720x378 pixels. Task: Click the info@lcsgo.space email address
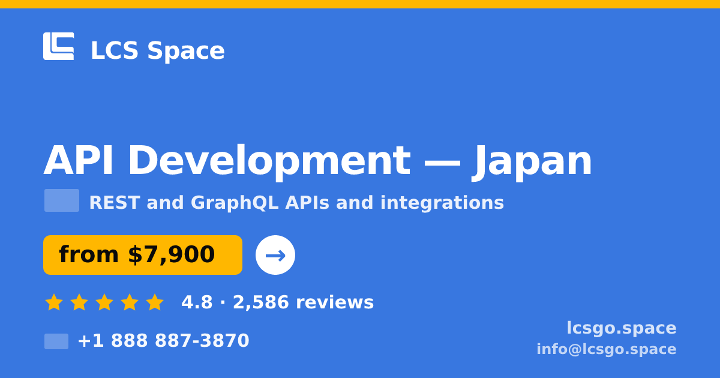[607, 349]
